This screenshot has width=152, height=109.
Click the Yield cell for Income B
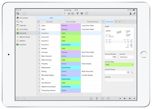click(71, 37)
